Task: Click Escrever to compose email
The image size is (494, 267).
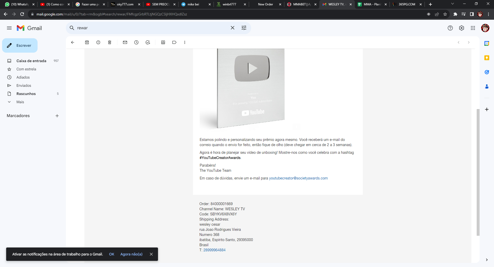Action: click(20, 45)
